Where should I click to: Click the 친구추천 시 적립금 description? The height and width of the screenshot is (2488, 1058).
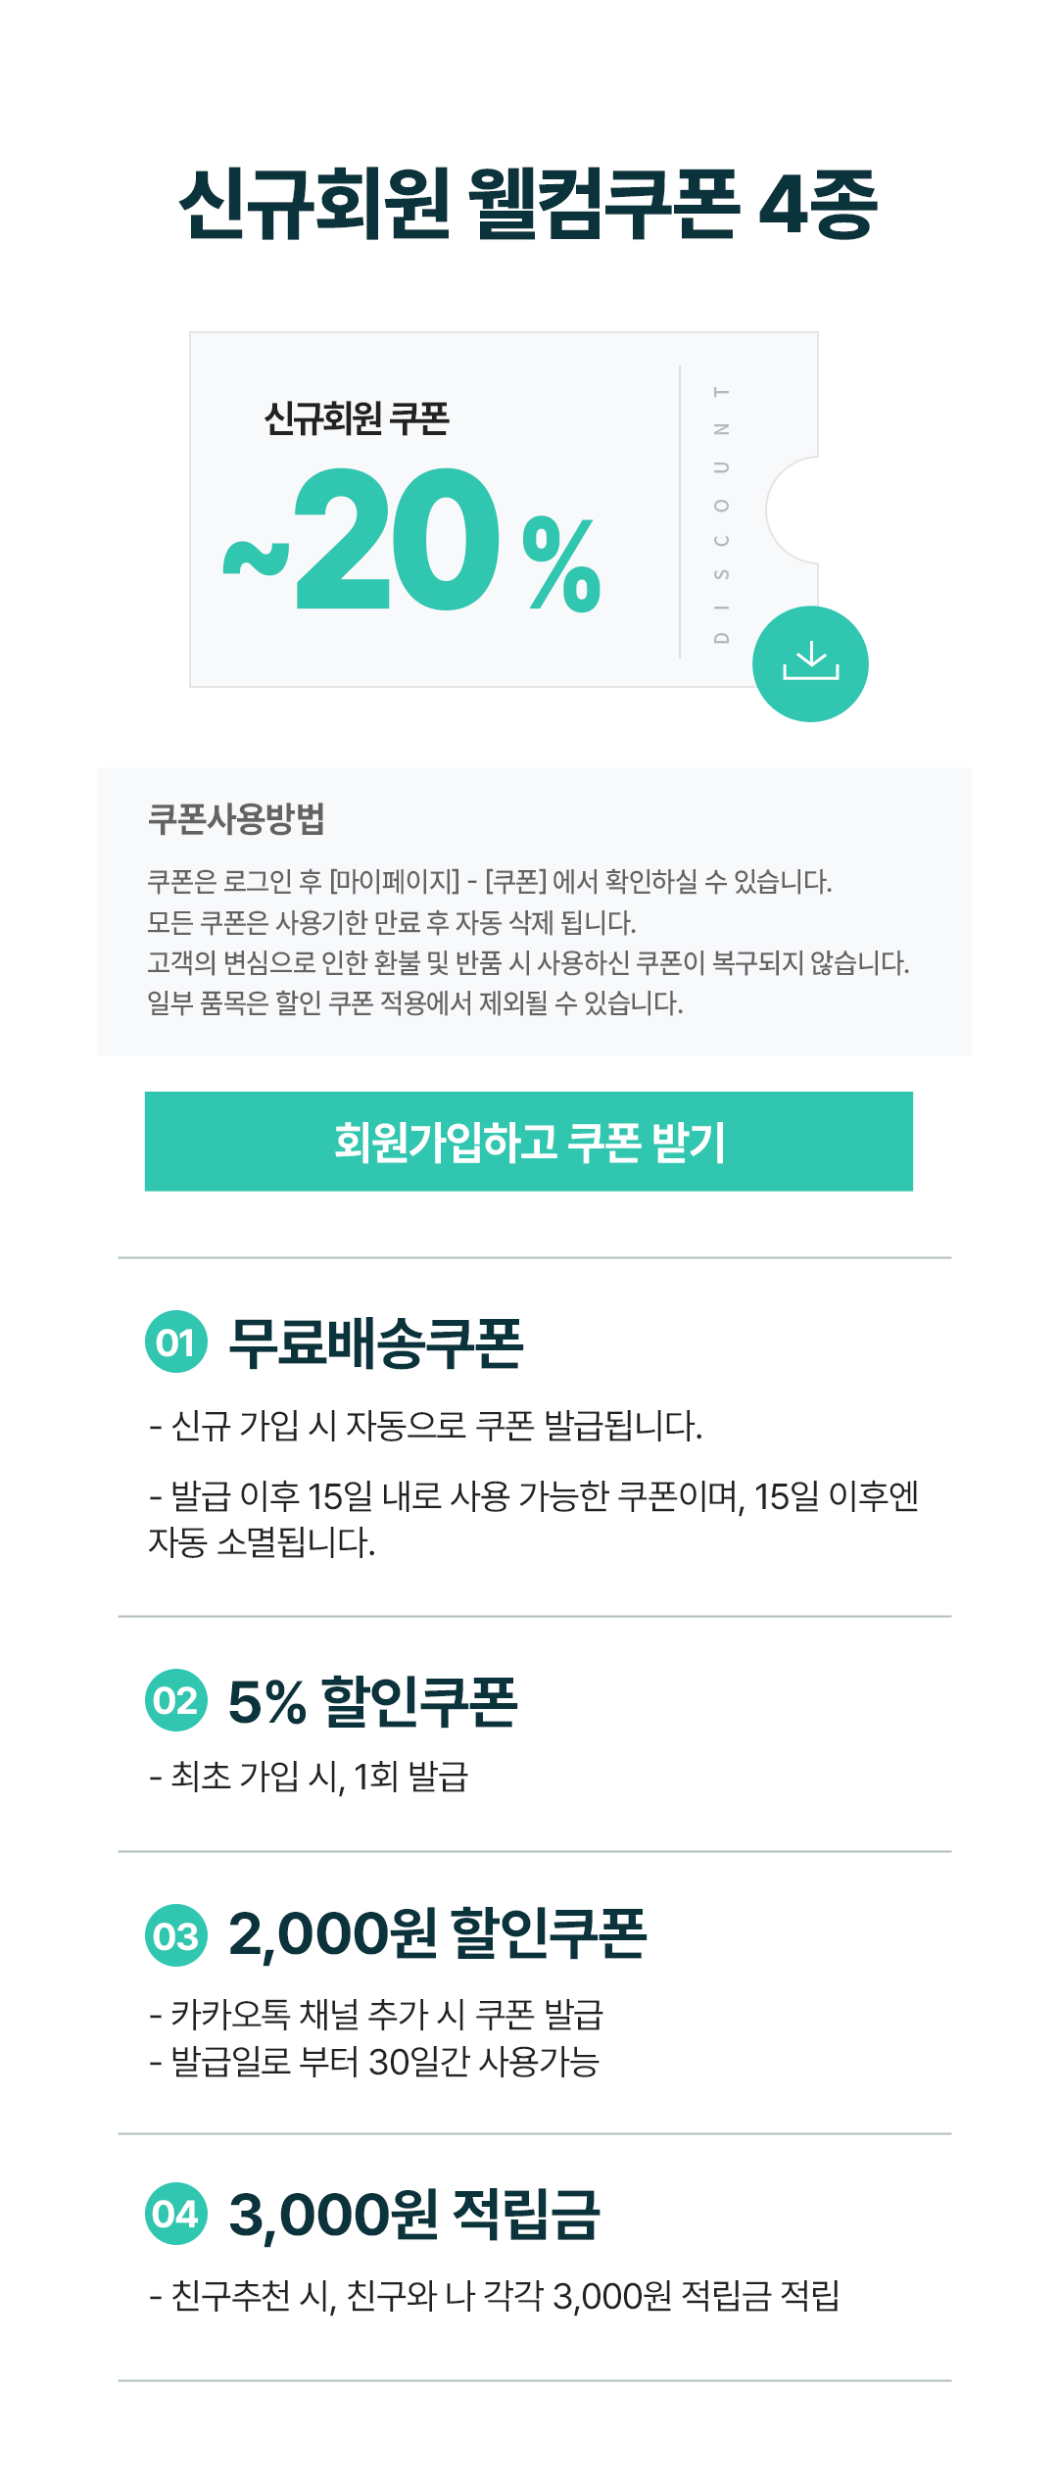tap(494, 2296)
